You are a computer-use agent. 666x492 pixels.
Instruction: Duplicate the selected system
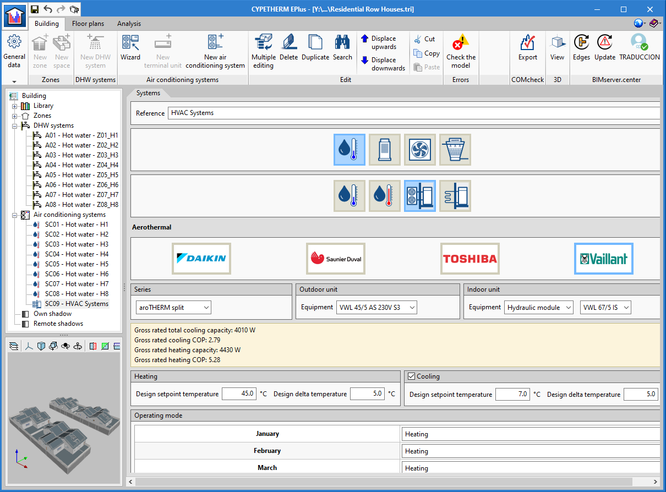click(315, 48)
